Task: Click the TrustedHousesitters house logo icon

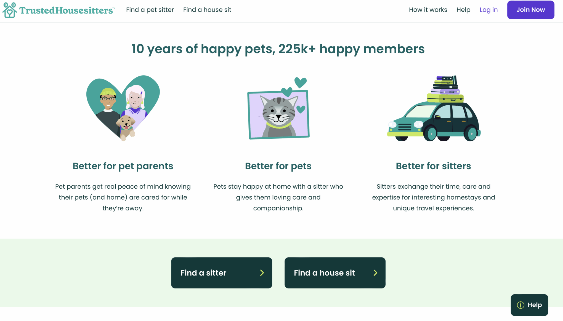Action: click(10, 10)
